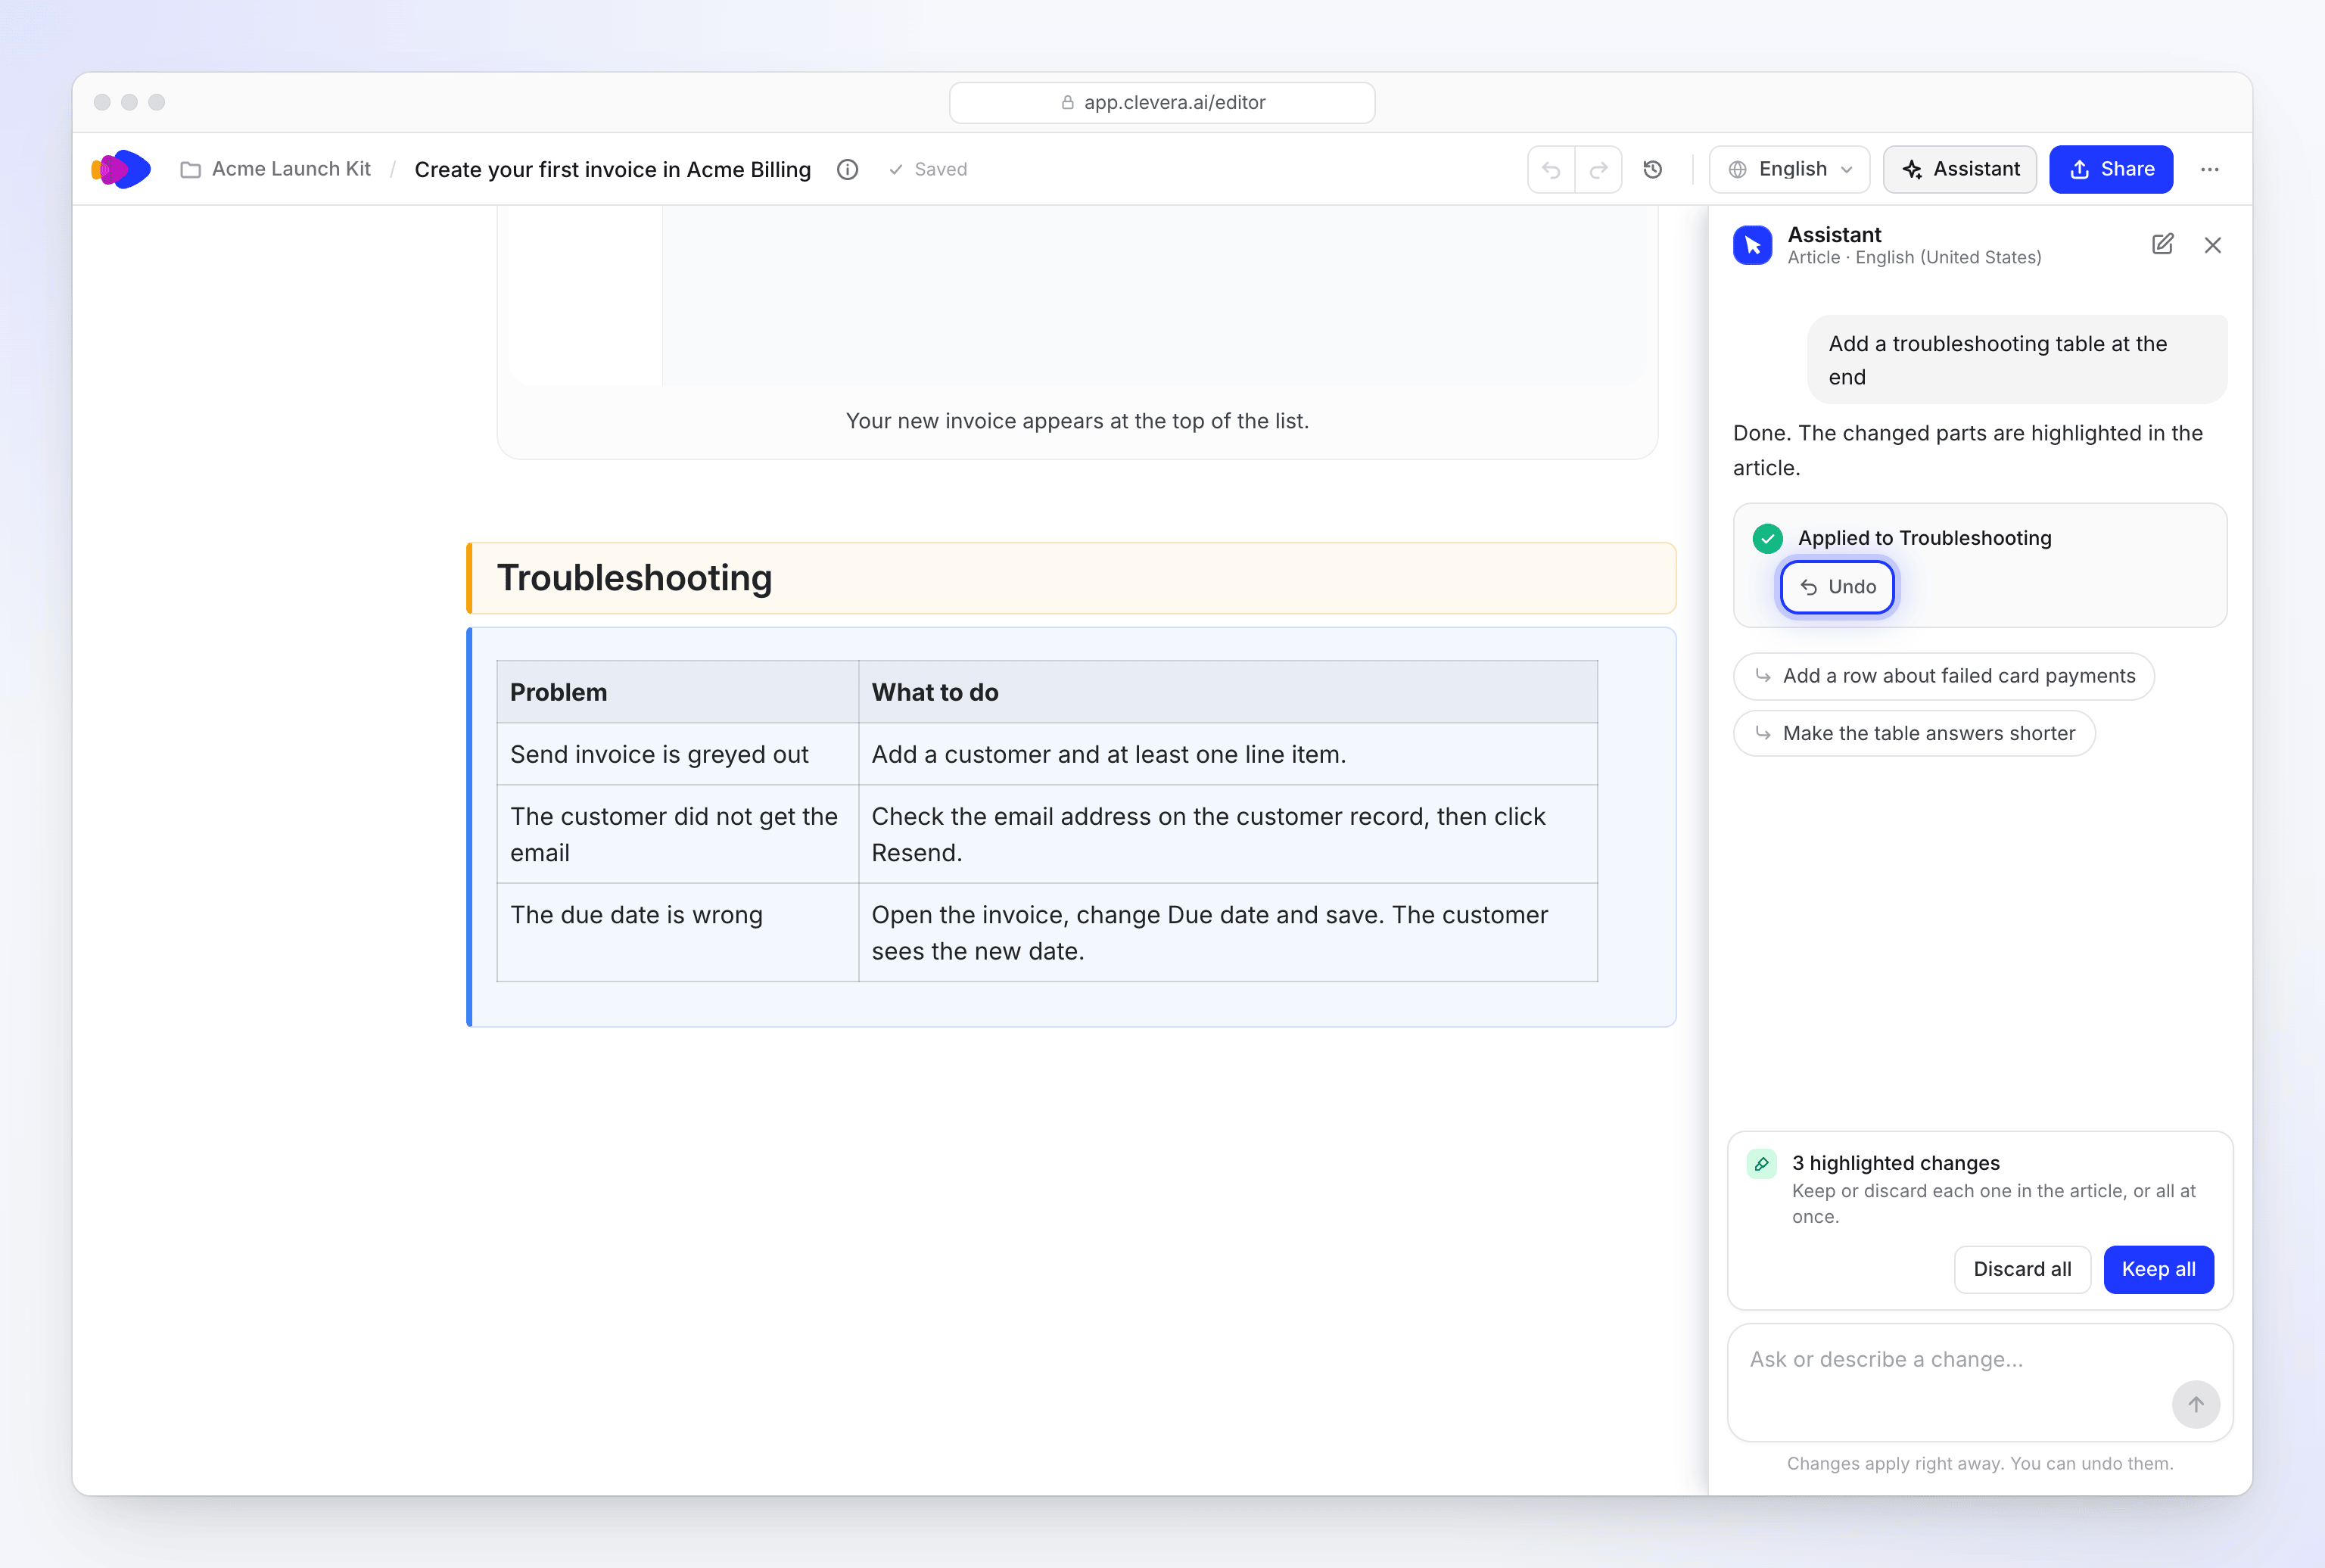This screenshot has height=1568, width=2325.
Task: Open the more options ellipsis menu
Action: (2210, 170)
